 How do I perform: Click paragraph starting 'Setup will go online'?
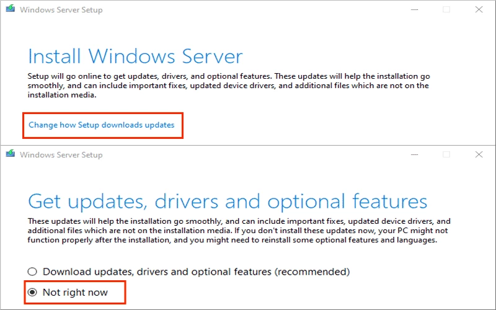pyautogui.click(x=229, y=86)
